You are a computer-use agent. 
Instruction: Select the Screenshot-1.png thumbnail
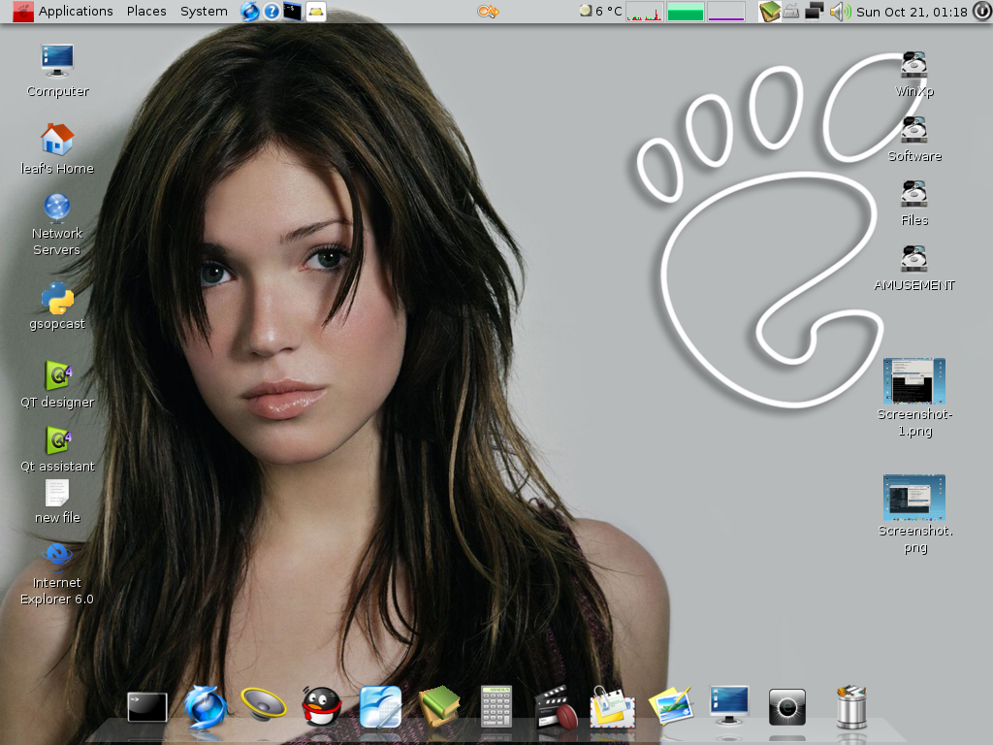tap(913, 380)
